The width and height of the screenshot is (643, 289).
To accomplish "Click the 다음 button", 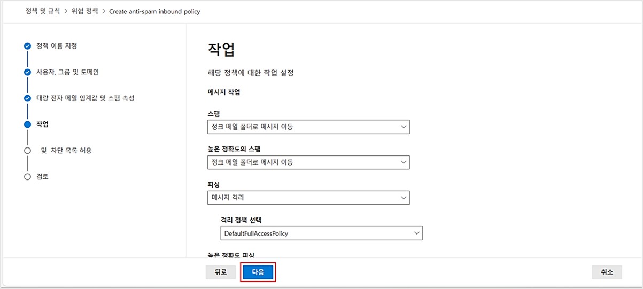I will point(258,272).
